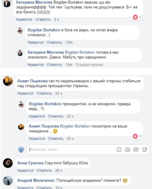152x189 pixels.
Task: View heart reaction on Анаит Пыркова's reply
Action: pyautogui.click(x=137, y=136)
